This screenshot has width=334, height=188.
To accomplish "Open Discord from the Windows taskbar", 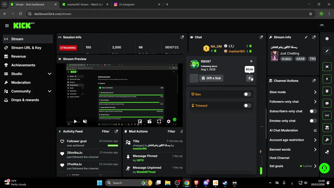I will [206, 183].
